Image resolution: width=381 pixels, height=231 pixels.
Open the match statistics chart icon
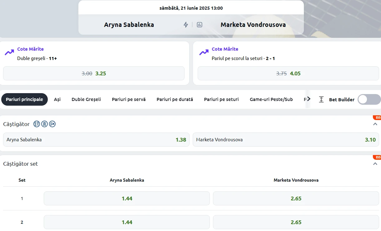200,25
